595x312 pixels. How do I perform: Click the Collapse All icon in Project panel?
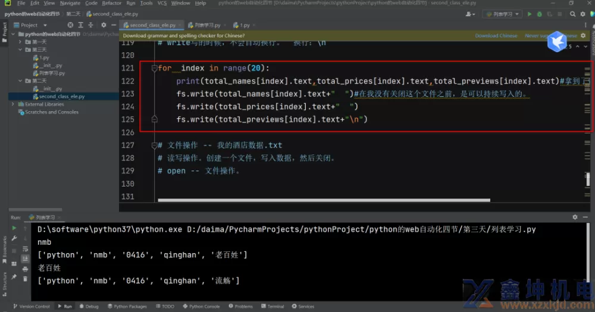[x=90, y=25]
